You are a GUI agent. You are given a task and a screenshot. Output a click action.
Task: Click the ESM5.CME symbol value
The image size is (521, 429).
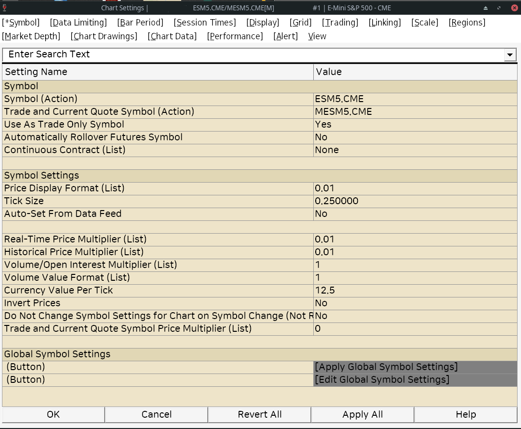click(415, 99)
